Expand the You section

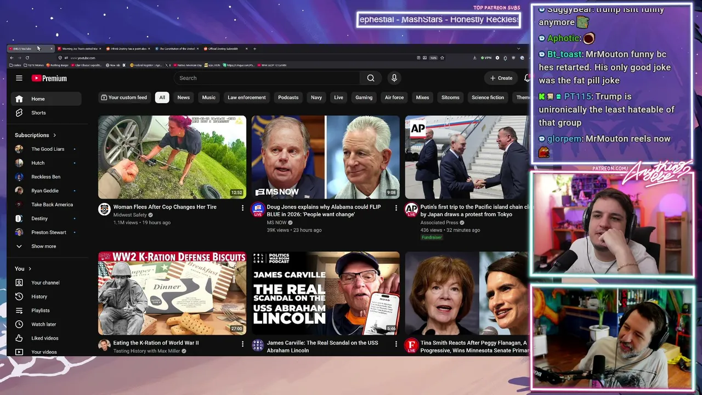click(x=23, y=269)
